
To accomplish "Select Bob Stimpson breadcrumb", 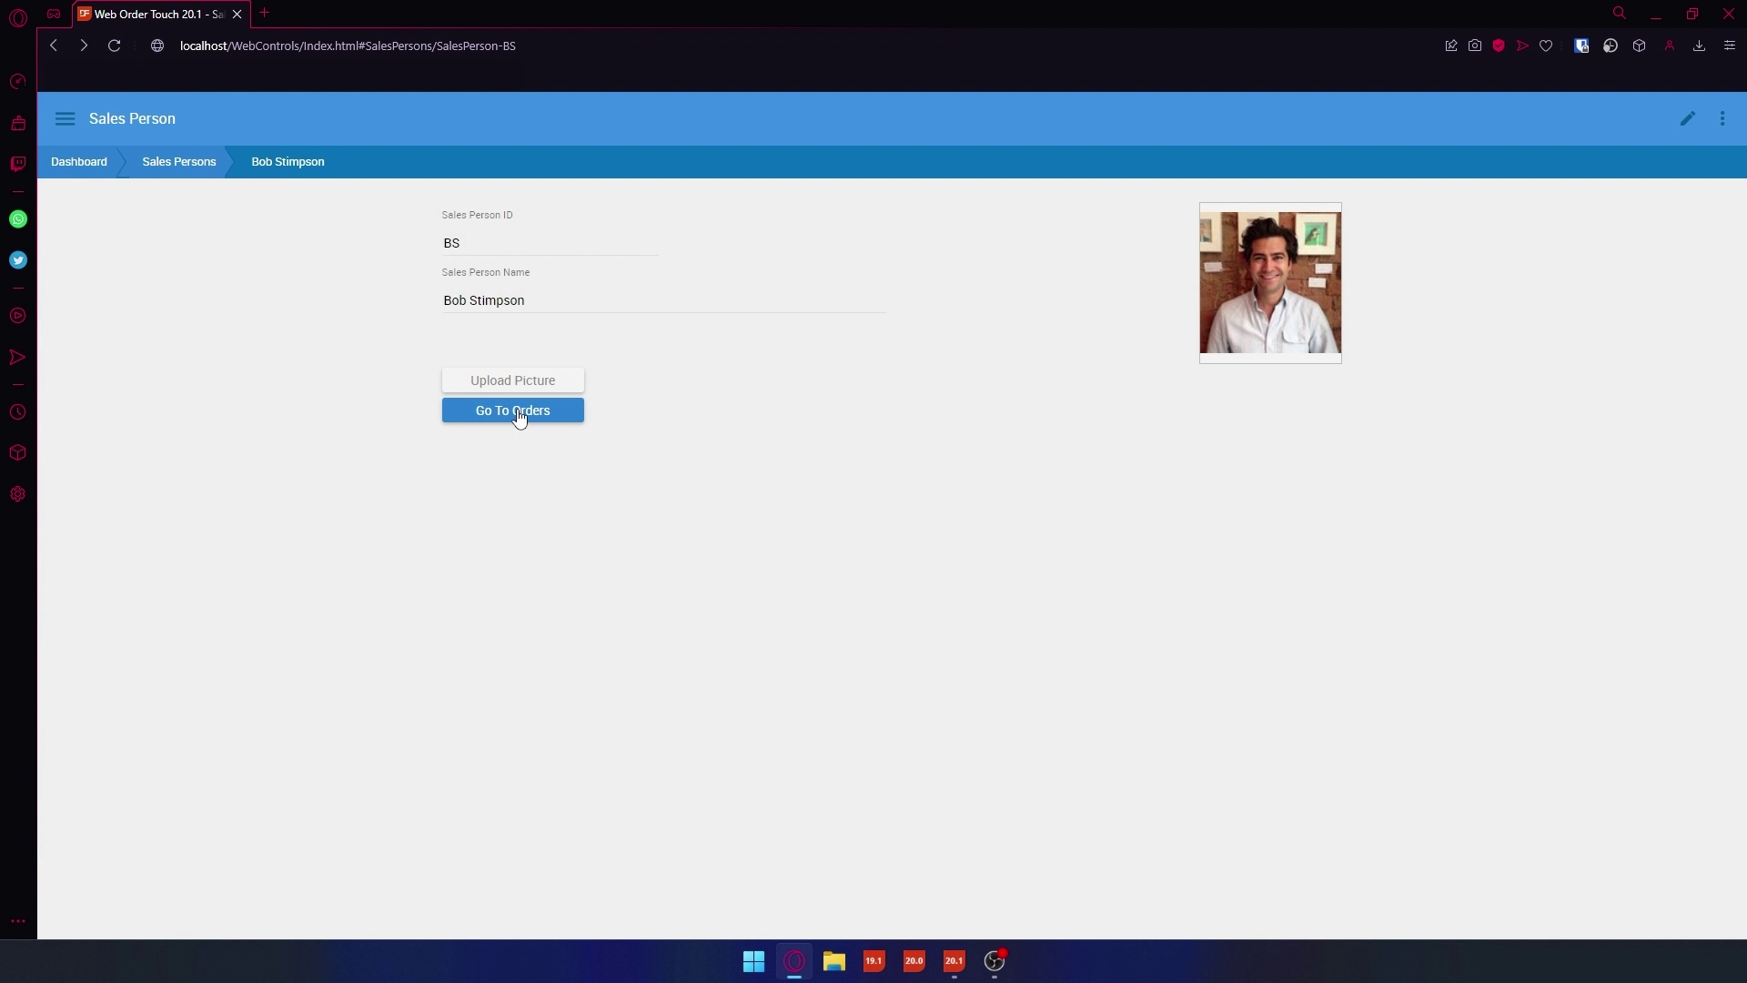I will pyautogui.click(x=288, y=162).
